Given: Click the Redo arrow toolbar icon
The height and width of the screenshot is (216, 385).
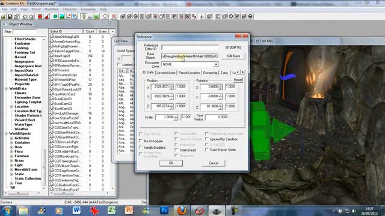Looking at the screenshot, I should 31,16.
